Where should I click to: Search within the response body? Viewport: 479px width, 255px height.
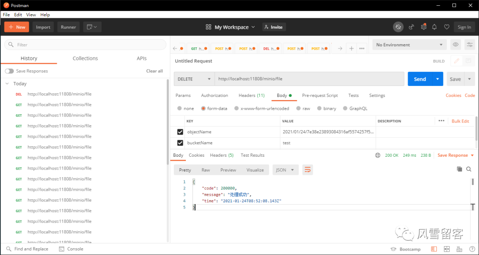click(469, 169)
